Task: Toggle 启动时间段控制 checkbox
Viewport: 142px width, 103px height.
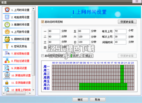Action: (x=43, y=56)
